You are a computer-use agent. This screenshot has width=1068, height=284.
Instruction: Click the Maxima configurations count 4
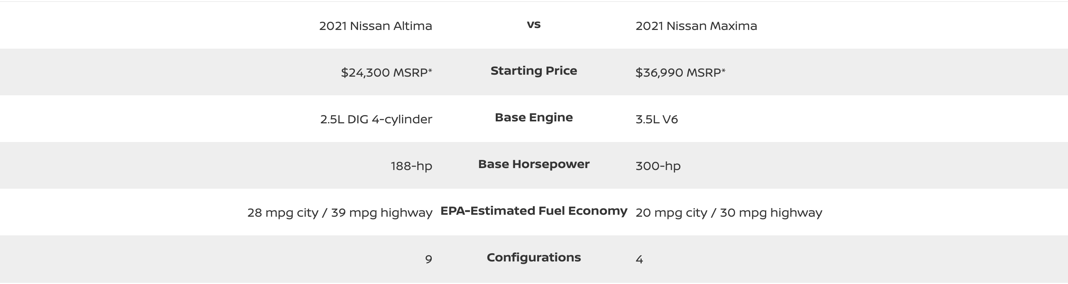pyautogui.click(x=639, y=259)
